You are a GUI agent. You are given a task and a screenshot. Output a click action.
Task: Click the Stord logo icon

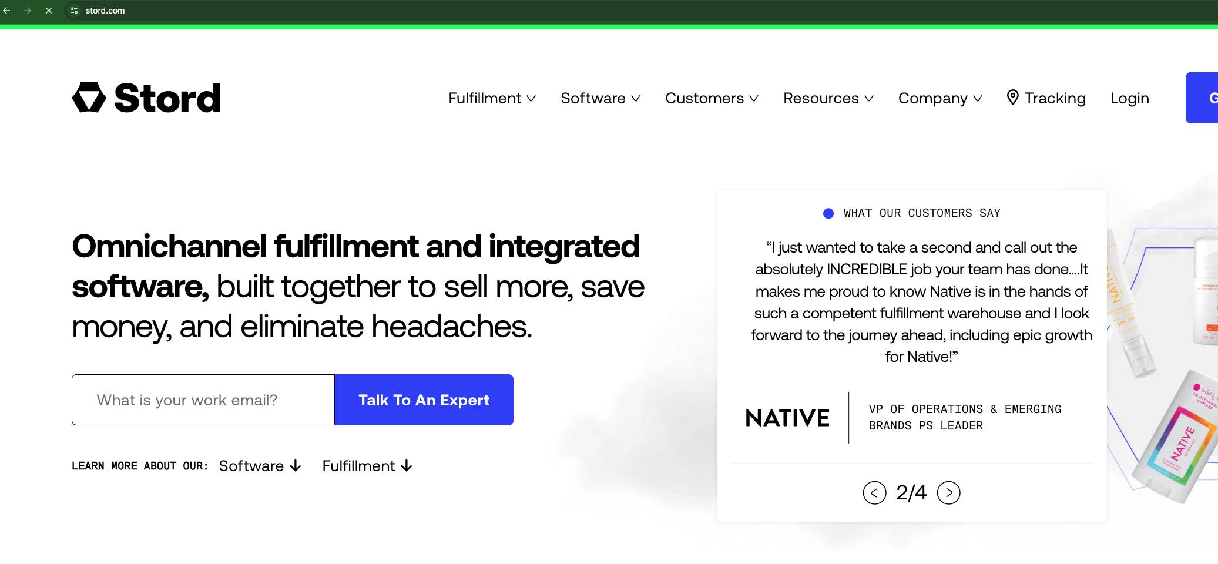[89, 98]
